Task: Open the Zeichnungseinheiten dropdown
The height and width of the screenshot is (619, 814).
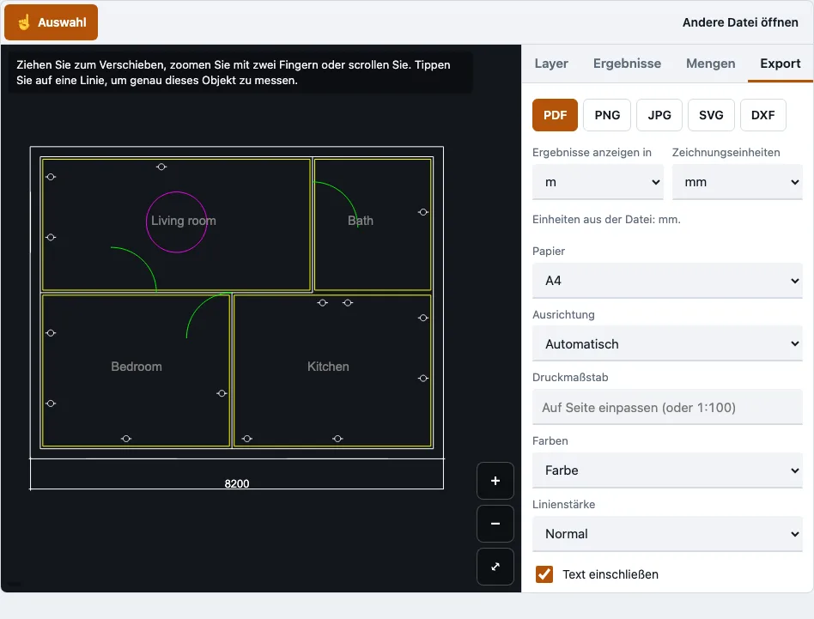Action: click(x=738, y=182)
